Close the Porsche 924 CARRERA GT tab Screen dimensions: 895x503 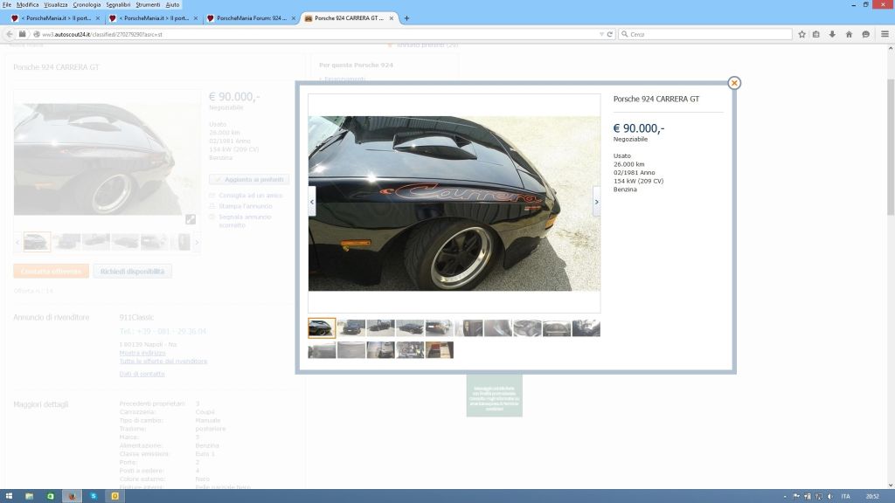tap(392, 18)
